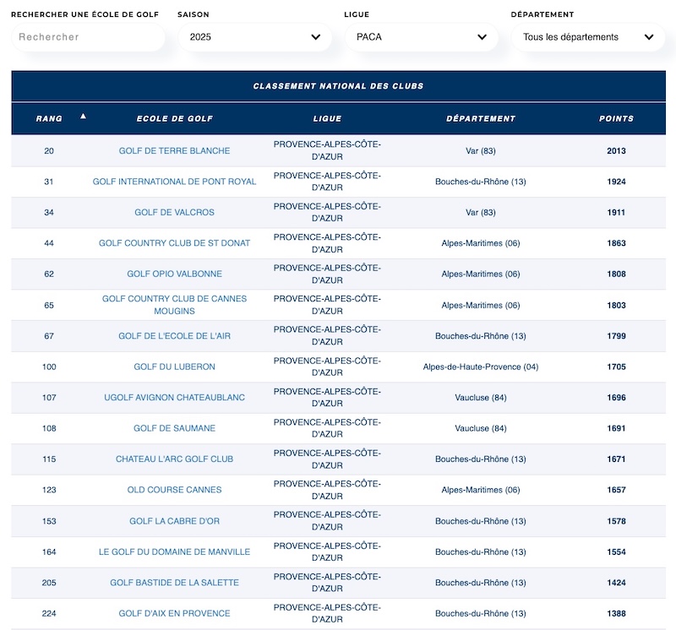Focus the Rechercher search field
Image resolution: width=676 pixels, height=630 pixels.
click(88, 37)
